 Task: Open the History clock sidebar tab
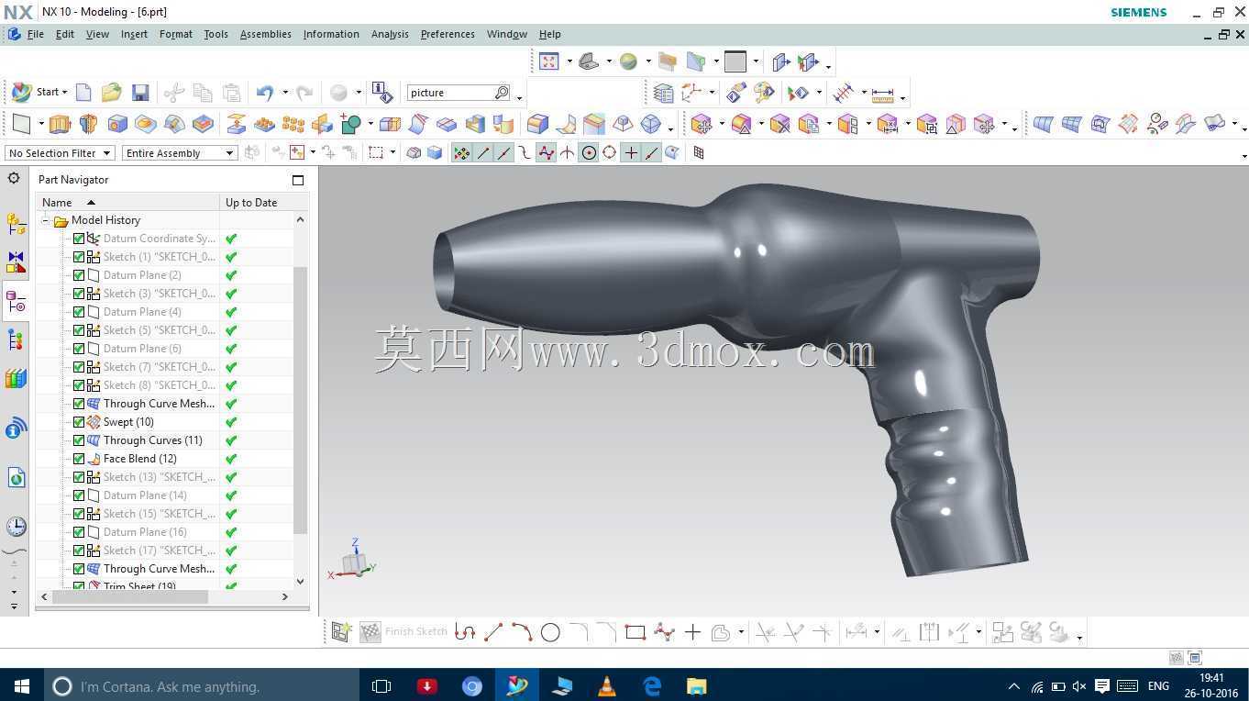click(16, 526)
